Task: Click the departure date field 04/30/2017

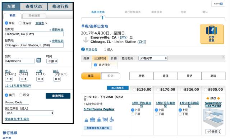Action: point(20,61)
